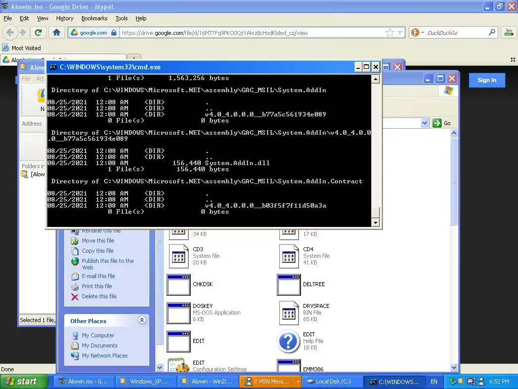Select the DOSKEY MS-DOS application icon
The width and height of the screenshot is (518, 389).
coord(179,313)
